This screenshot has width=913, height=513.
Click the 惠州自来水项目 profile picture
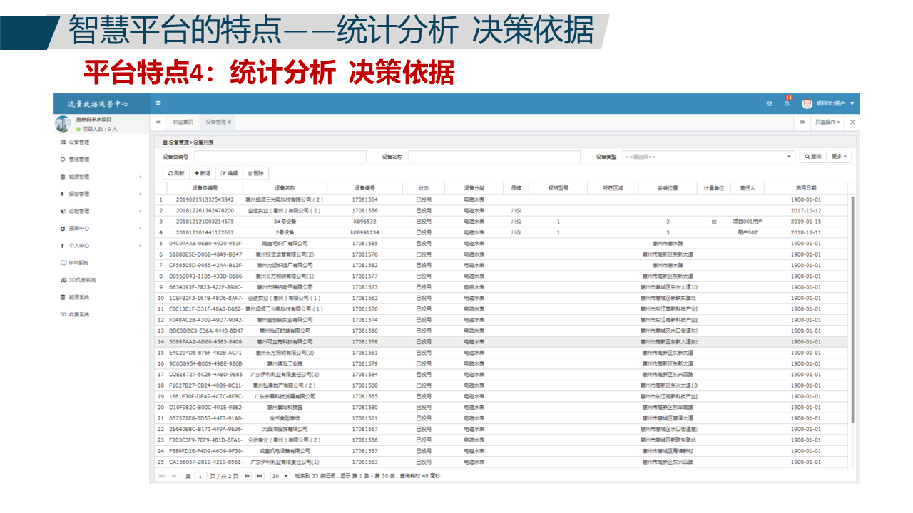[x=63, y=123]
